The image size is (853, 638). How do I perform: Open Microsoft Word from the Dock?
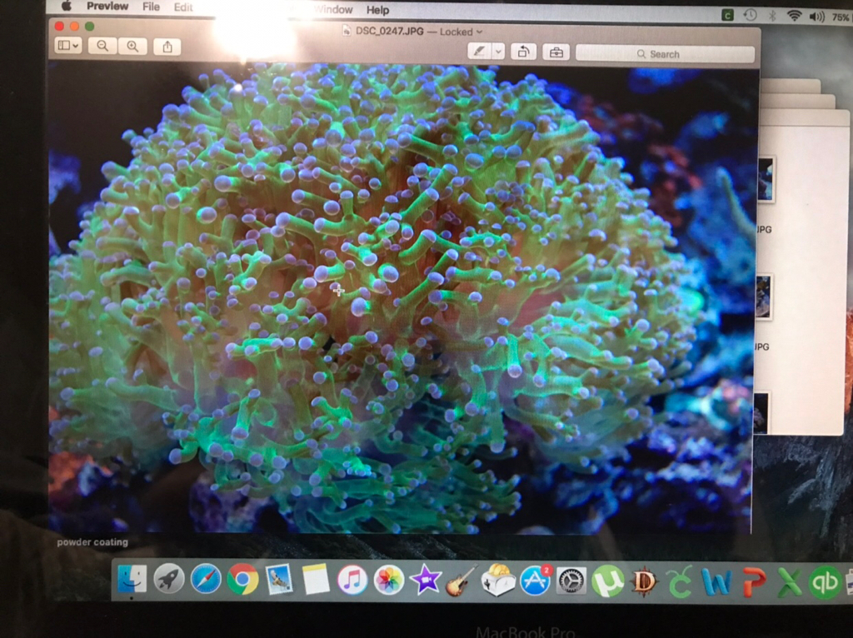click(716, 582)
